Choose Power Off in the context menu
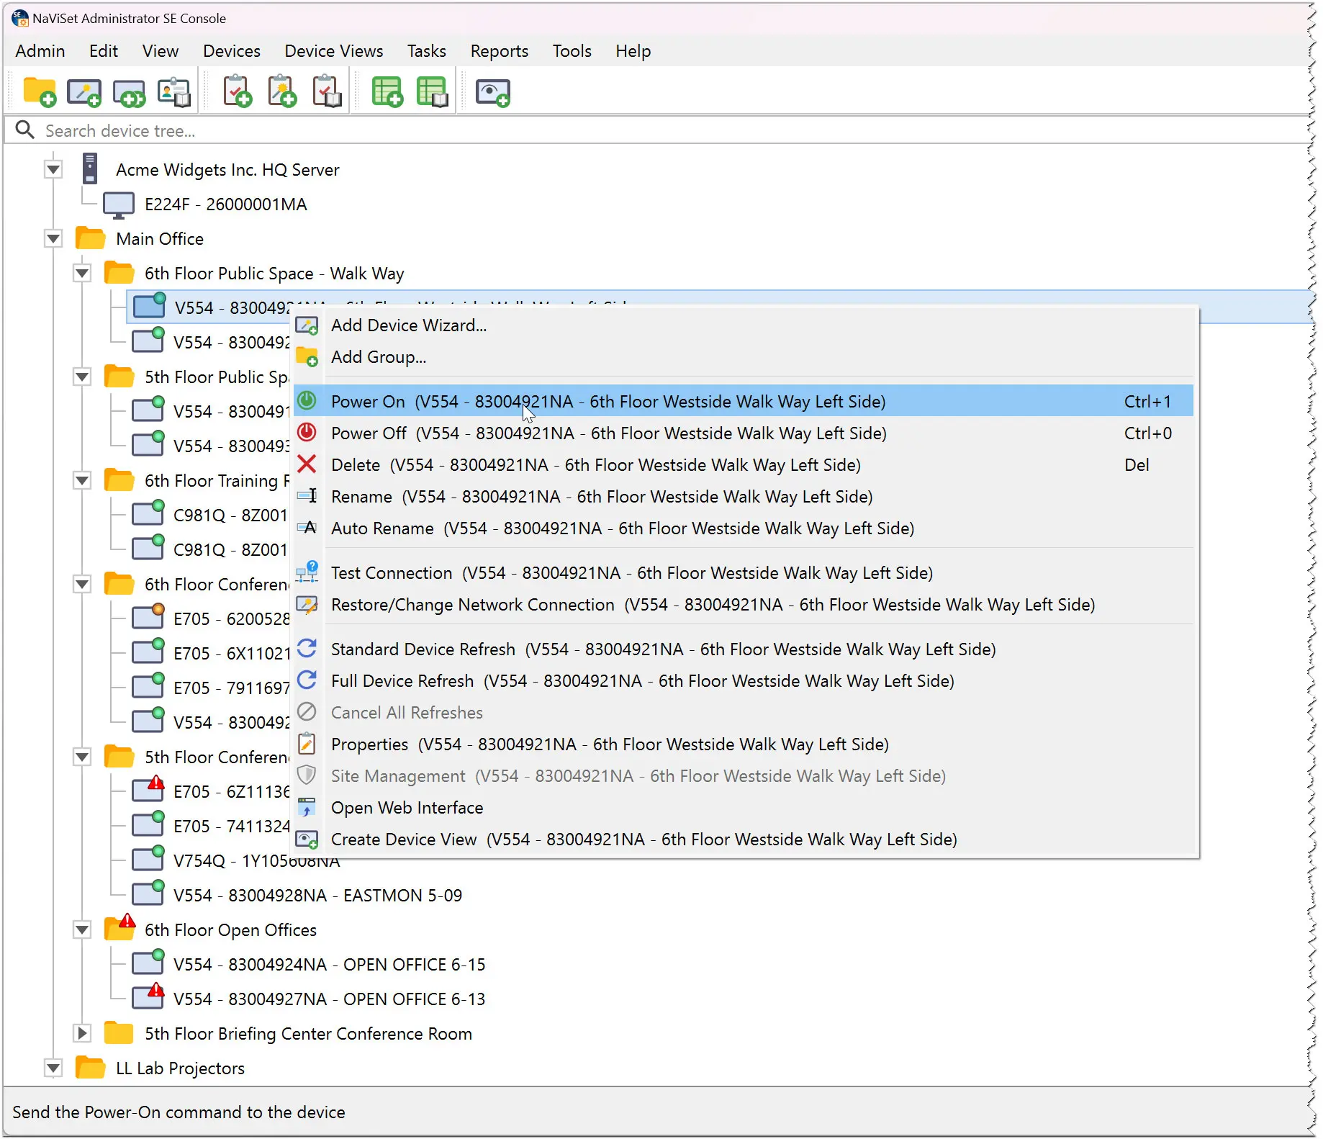Image resolution: width=1323 pixels, height=1139 pixels. pos(608,433)
